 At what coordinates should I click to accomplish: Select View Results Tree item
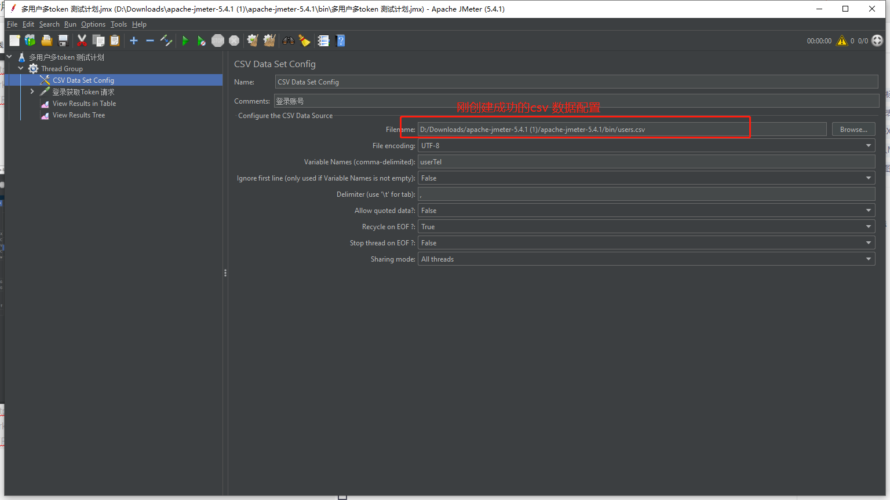point(79,115)
